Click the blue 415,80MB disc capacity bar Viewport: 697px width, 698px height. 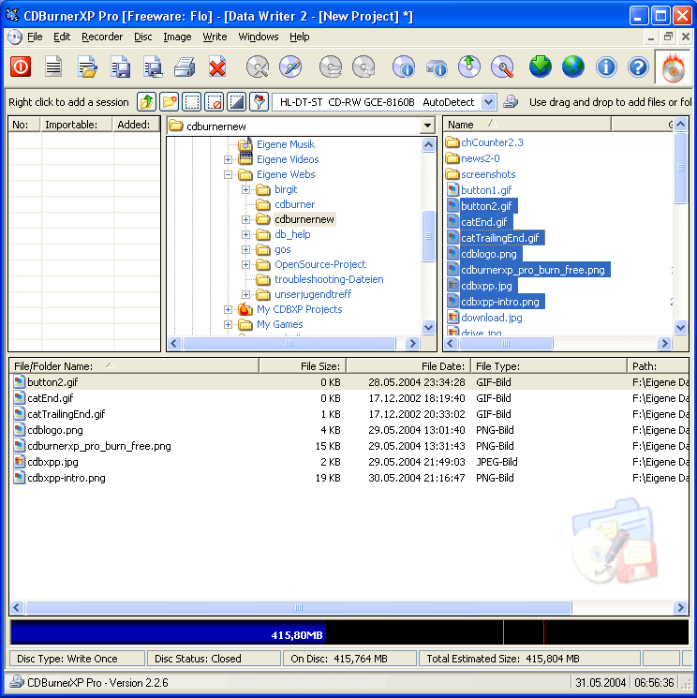pos(169,632)
